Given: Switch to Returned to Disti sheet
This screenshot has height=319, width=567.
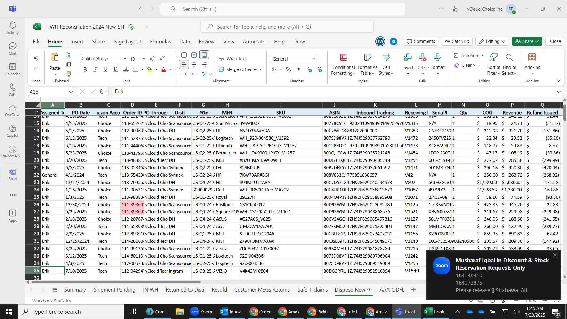Looking at the screenshot, I should pos(185,290).
